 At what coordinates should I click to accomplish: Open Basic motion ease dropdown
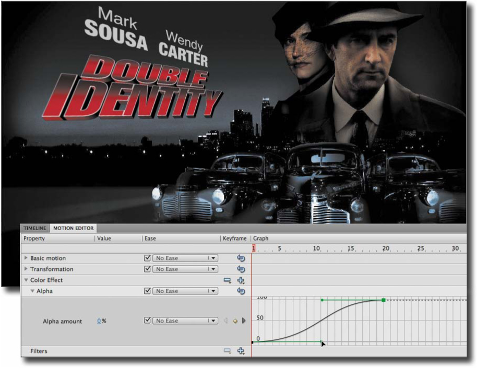tap(185, 258)
